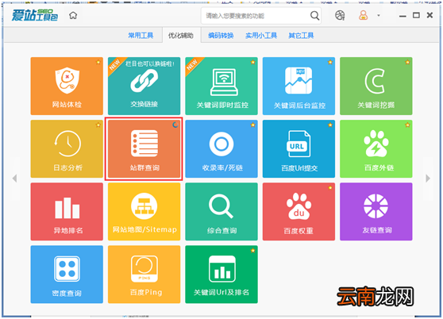Viewport: 443px width, 319px height.
Task: Open the 实用小工具 tab
Action: pos(261,36)
